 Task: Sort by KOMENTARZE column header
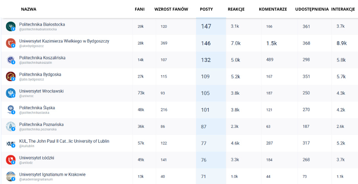(x=273, y=9)
